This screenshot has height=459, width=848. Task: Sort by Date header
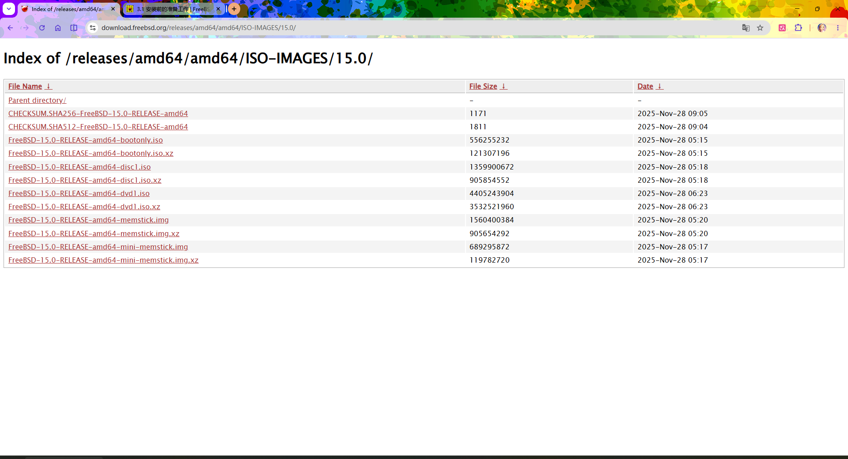(x=645, y=87)
